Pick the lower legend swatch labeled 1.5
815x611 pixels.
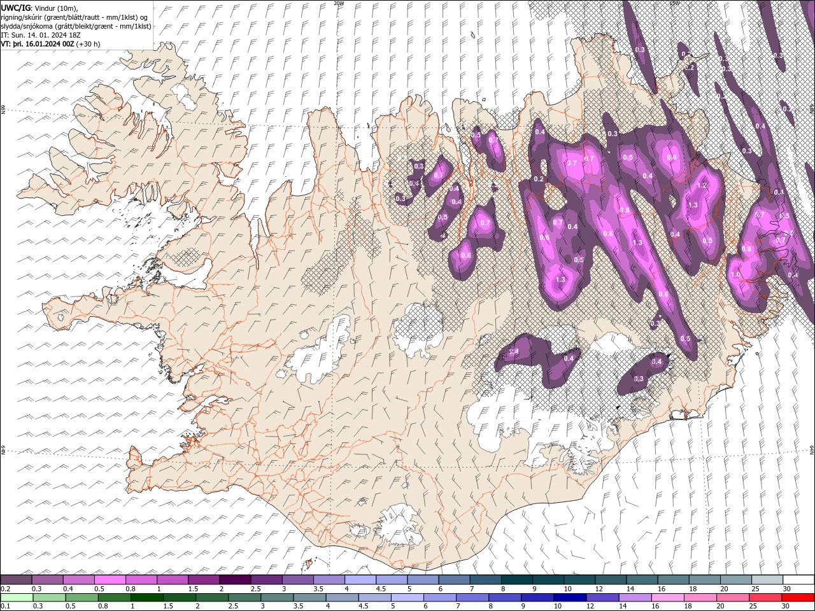pos(180,598)
